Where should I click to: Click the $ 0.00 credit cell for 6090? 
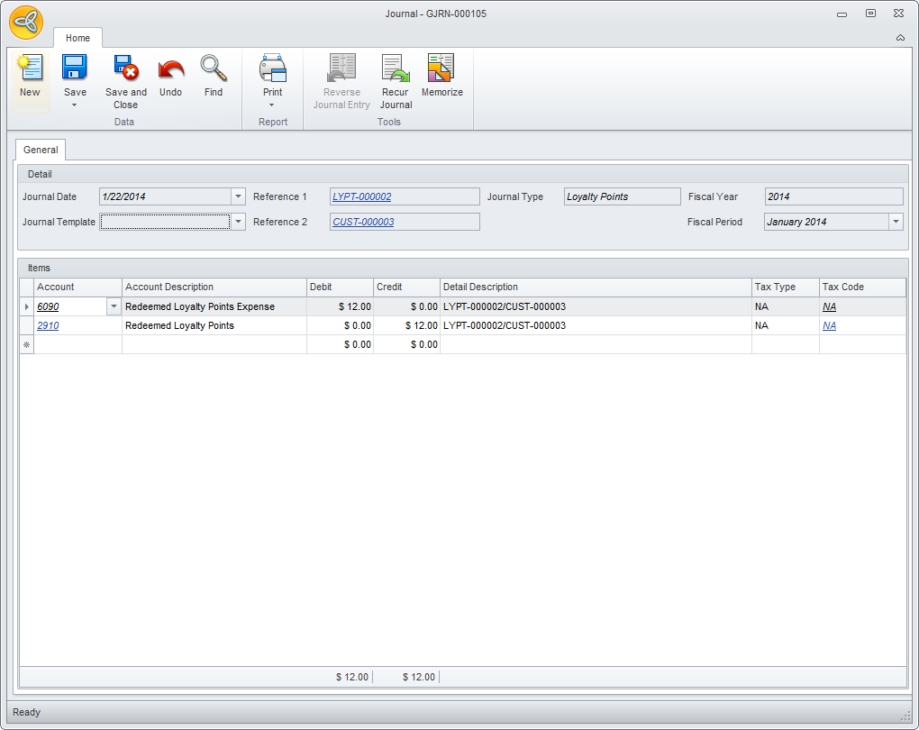tap(406, 306)
